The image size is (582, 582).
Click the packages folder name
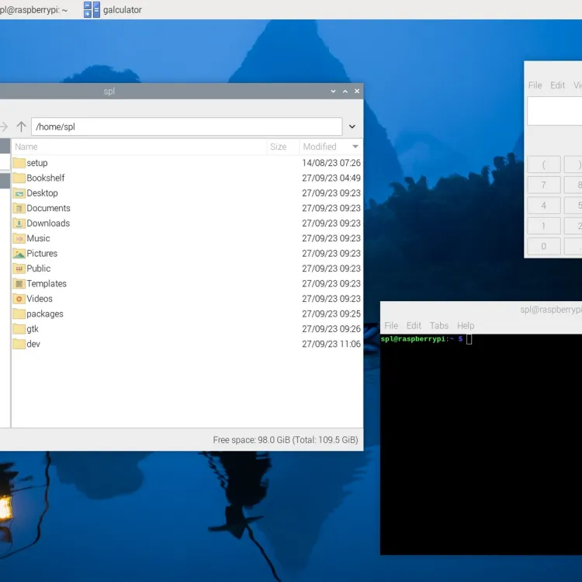45,314
